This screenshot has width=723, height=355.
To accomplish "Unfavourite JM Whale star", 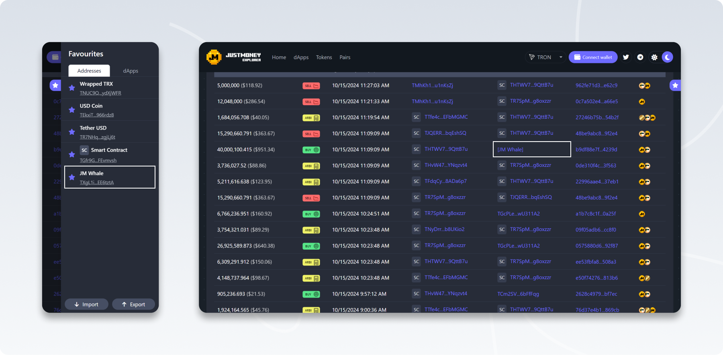I will coord(72,177).
